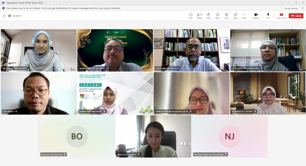306x166 pixels.
Task: Open the Chat panel
Action: 191,16
